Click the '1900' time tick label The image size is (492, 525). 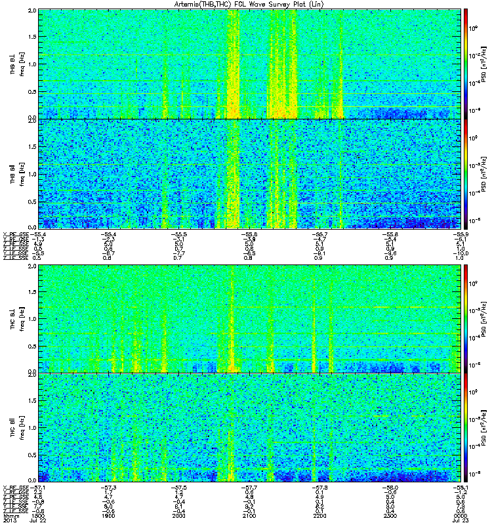coord(108,516)
